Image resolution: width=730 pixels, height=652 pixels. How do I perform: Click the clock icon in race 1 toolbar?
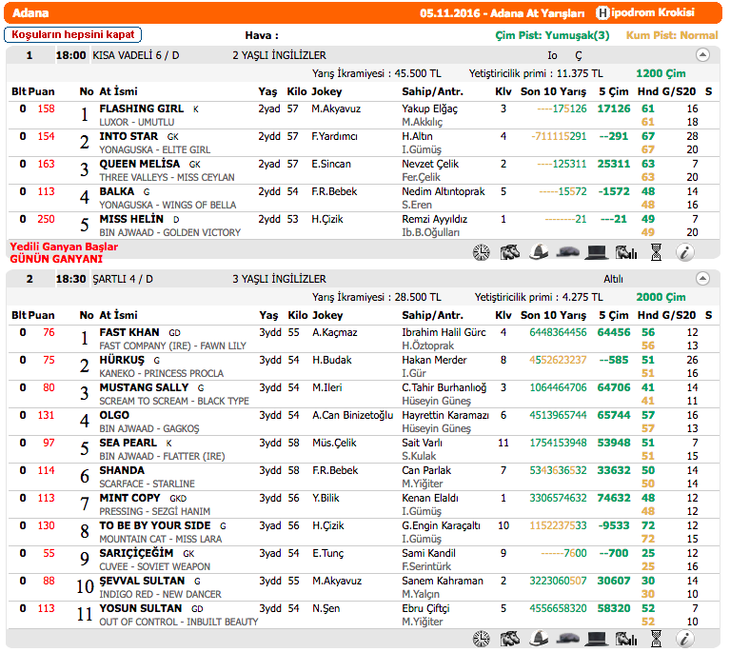click(x=482, y=252)
